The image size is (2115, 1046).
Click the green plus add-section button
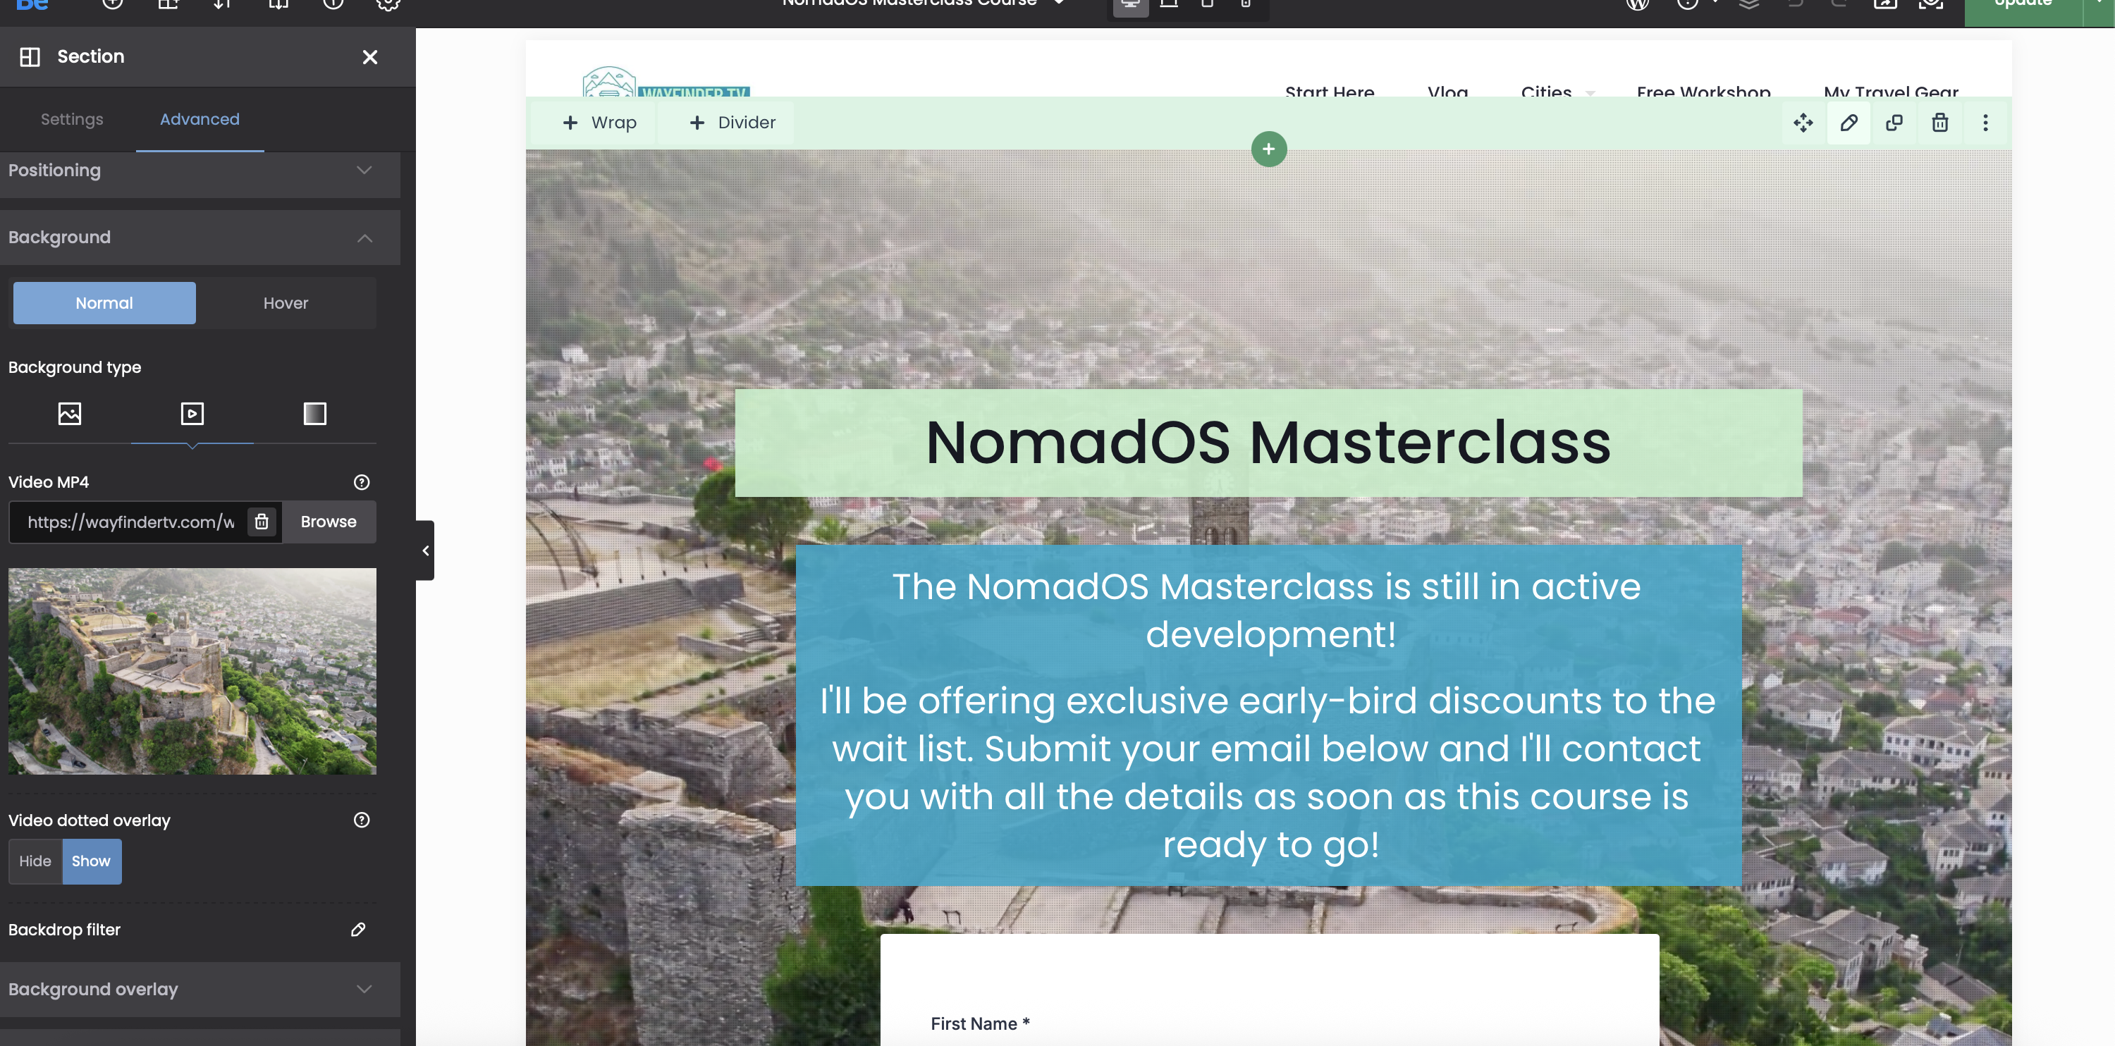coord(1268,149)
